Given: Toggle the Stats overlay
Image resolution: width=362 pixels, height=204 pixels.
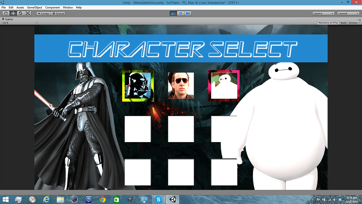Looking at the screenshot, I should (x=343, y=23).
